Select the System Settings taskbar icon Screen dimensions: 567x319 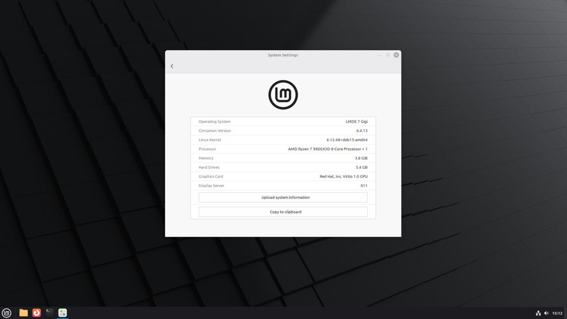[x=62, y=313]
